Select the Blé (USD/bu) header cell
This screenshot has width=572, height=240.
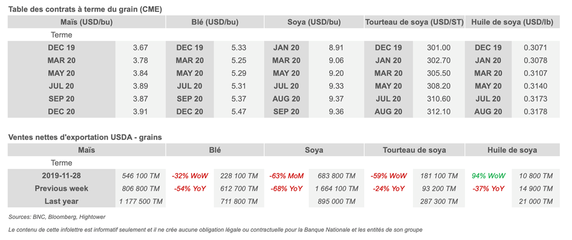coord(214,22)
